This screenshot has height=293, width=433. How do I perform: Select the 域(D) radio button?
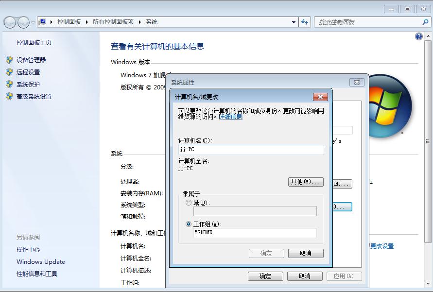[189, 203]
